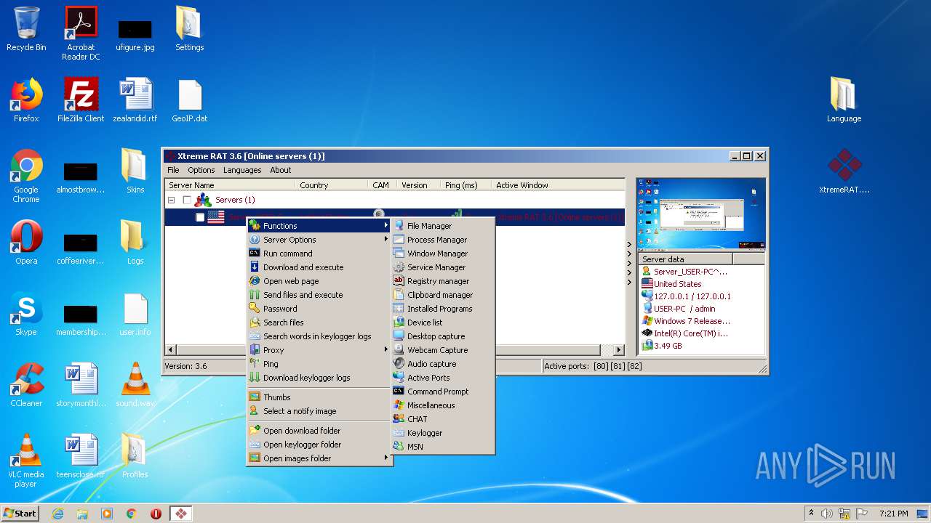Expand the Open images folder submenu
931x523 pixels.
pyautogui.click(x=386, y=458)
